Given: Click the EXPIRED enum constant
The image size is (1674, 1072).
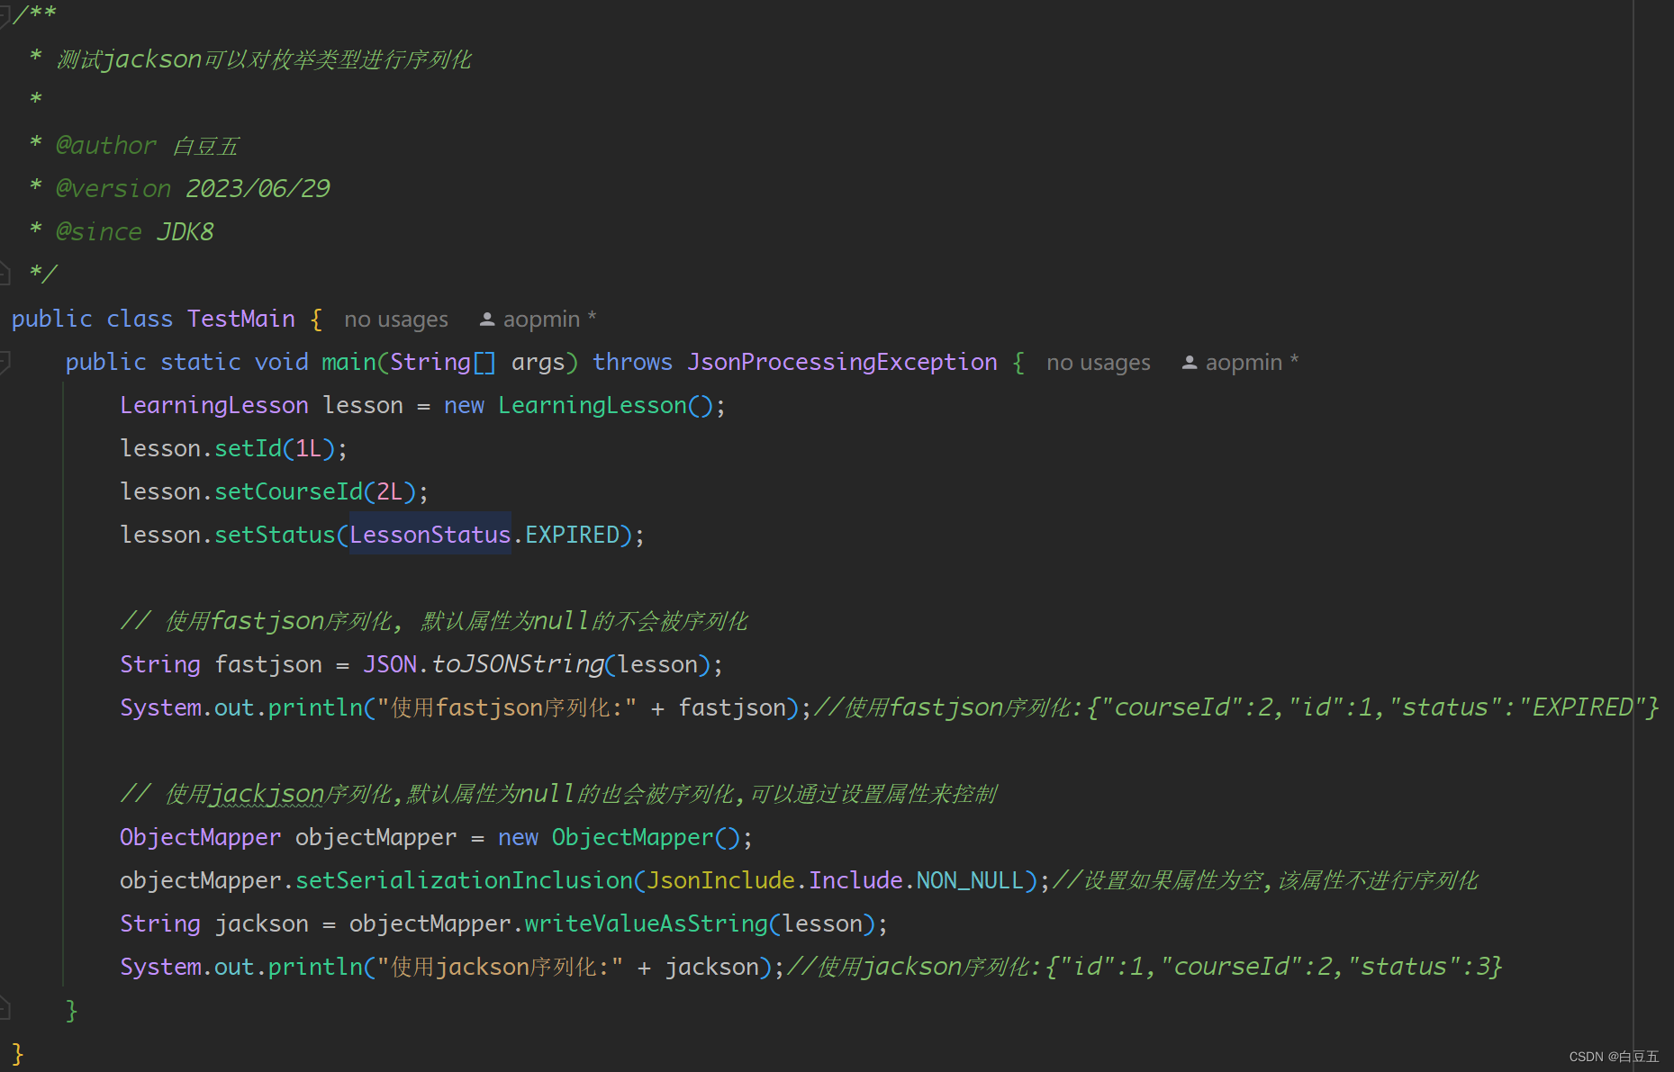Looking at the screenshot, I should pos(572,535).
